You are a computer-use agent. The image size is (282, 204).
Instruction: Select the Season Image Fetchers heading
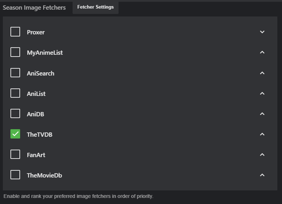34,8
